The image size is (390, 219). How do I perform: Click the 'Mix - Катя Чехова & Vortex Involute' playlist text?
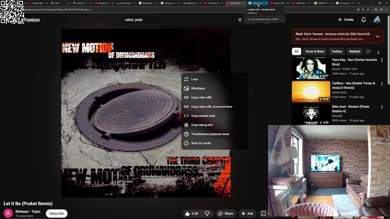pyautogui.click(x=329, y=39)
